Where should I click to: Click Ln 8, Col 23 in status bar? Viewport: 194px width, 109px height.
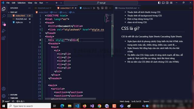136,101
